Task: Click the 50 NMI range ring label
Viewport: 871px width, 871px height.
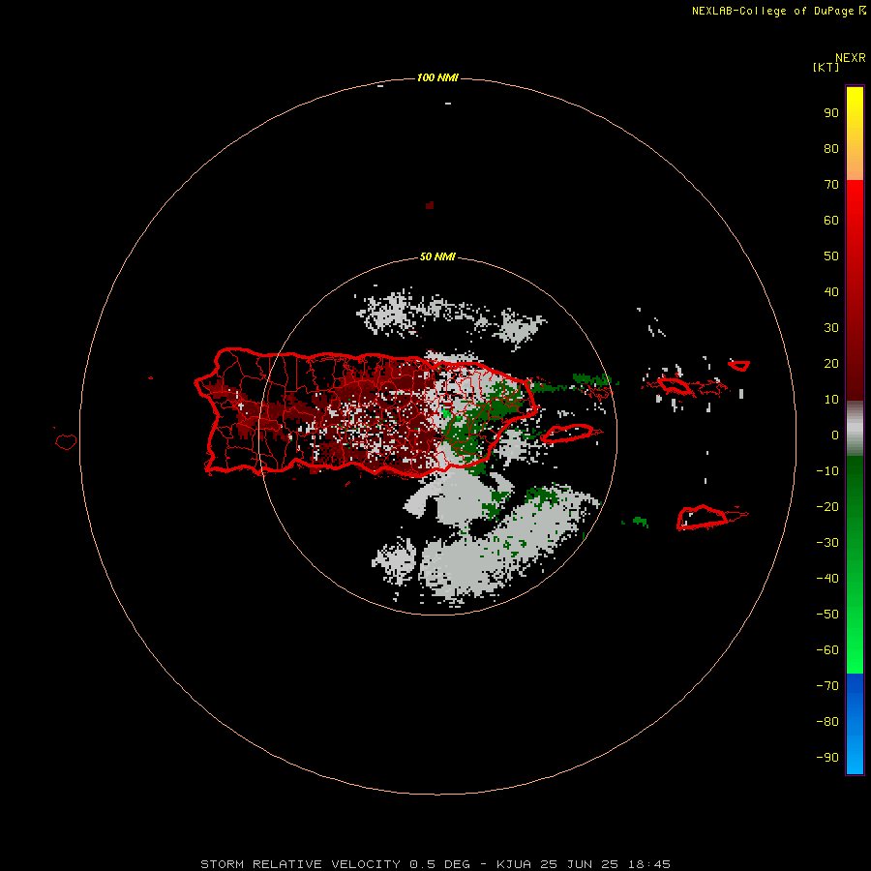Action: point(437,256)
